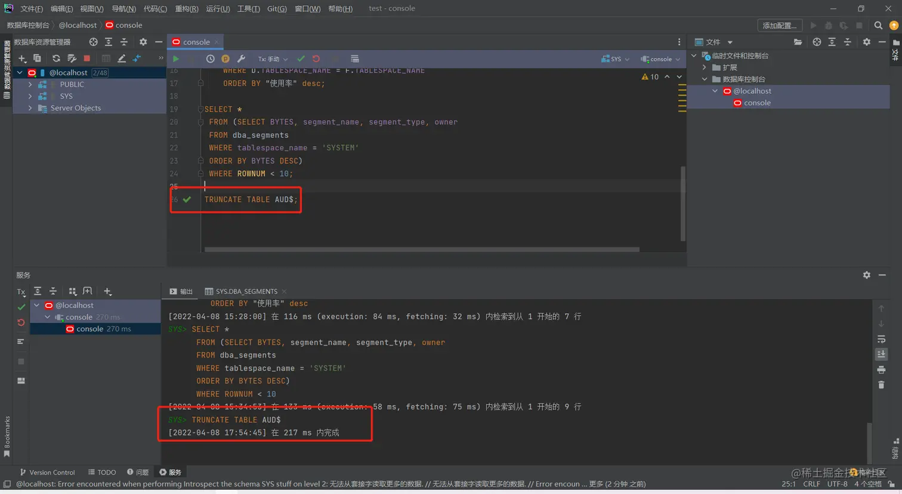Image resolution: width=902 pixels, height=494 pixels.
Task: Open the Files panel gear settings
Action: pyautogui.click(x=867, y=42)
